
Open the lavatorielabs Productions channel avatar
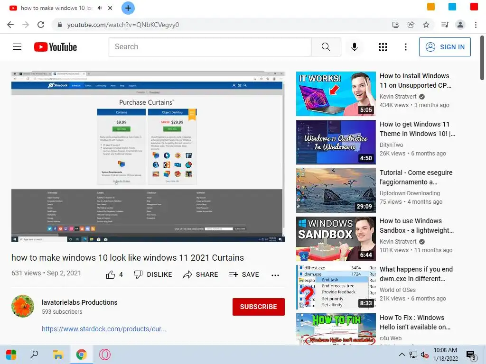click(x=23, y=306)
